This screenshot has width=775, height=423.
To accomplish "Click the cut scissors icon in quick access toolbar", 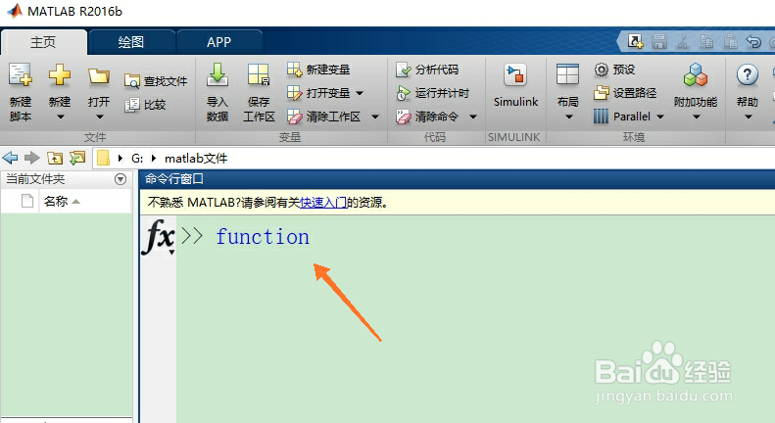I will (683, 41).
